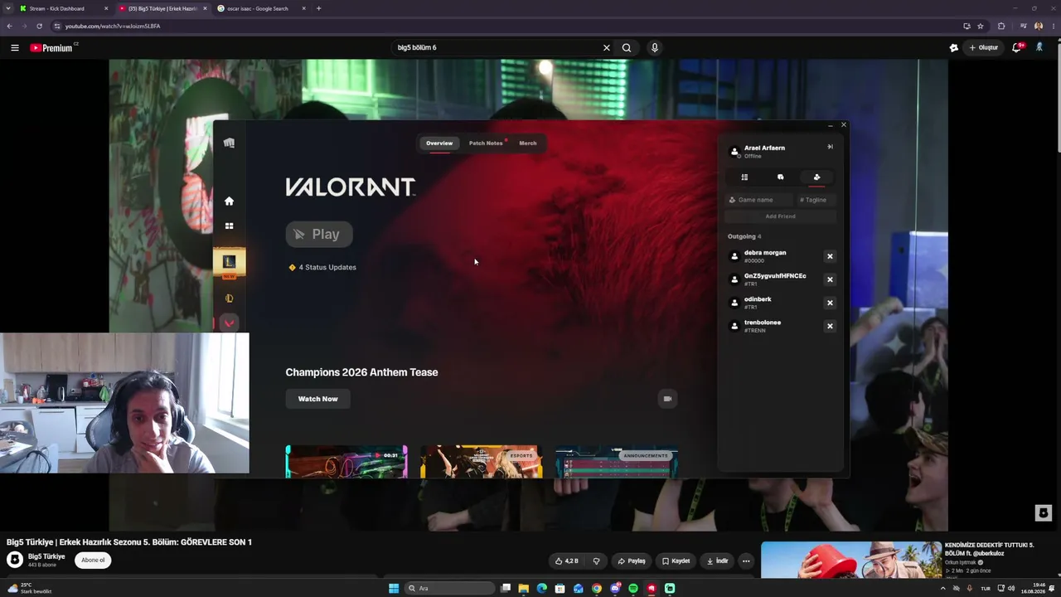Clear the YouTube search text
Viewport: 1061px width, 597px height.
coord(606,48)
